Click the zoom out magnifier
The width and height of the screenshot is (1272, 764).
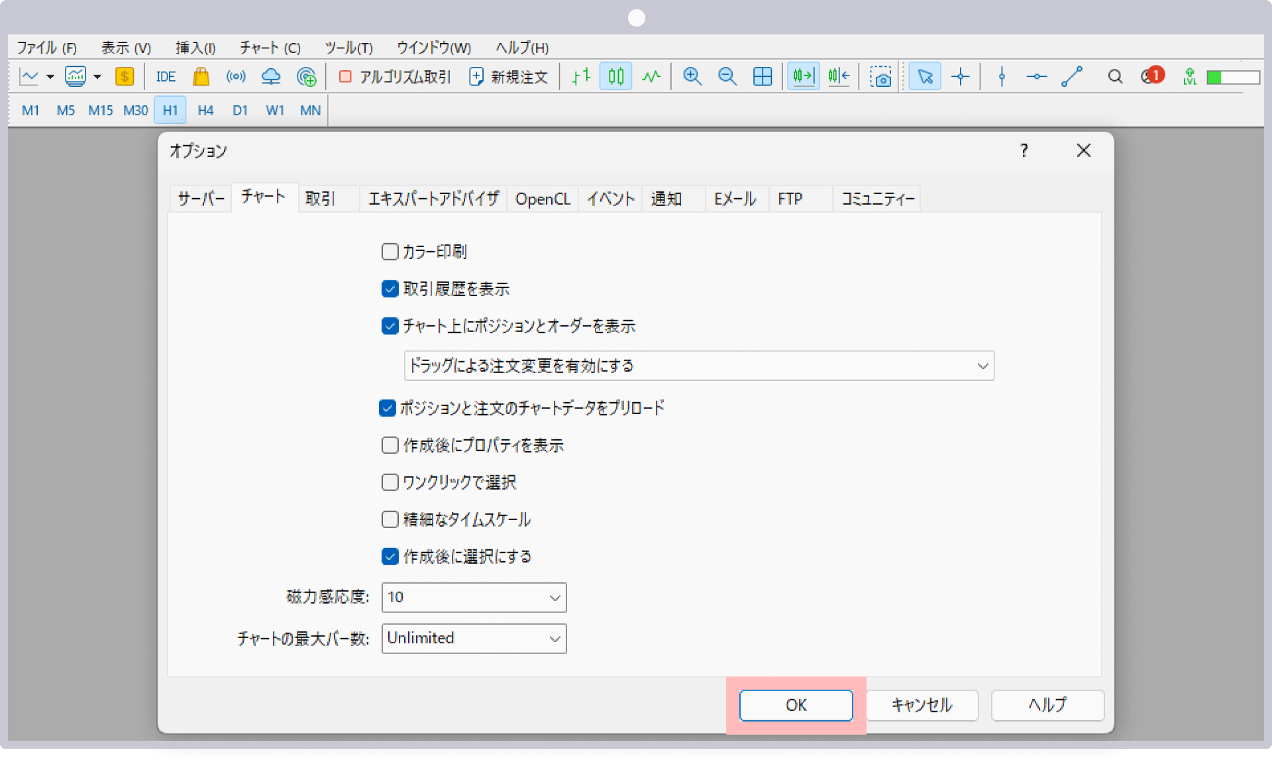[727, 77]
